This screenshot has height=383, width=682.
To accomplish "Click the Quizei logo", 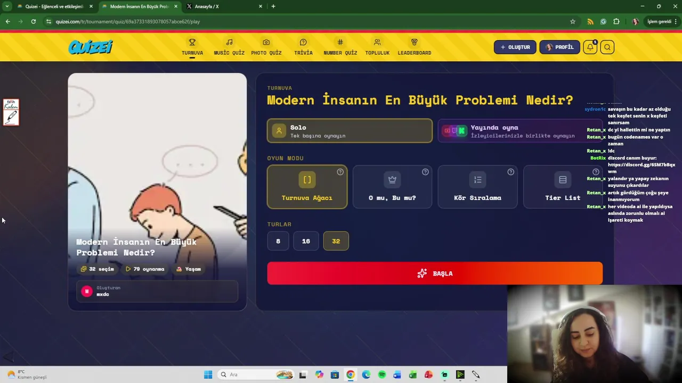I will click(91, 47).
